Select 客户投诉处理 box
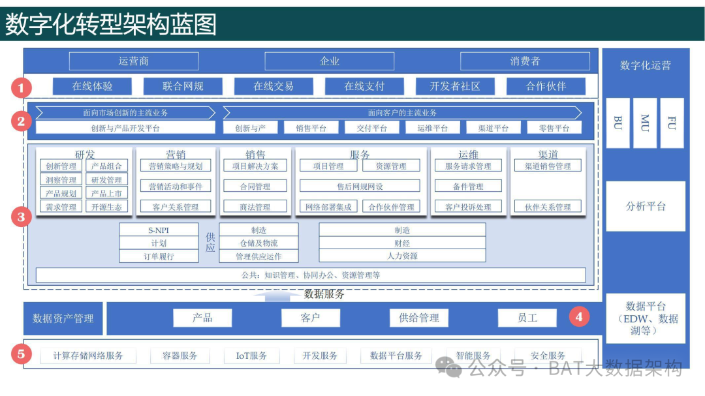 tap(468, 207)
